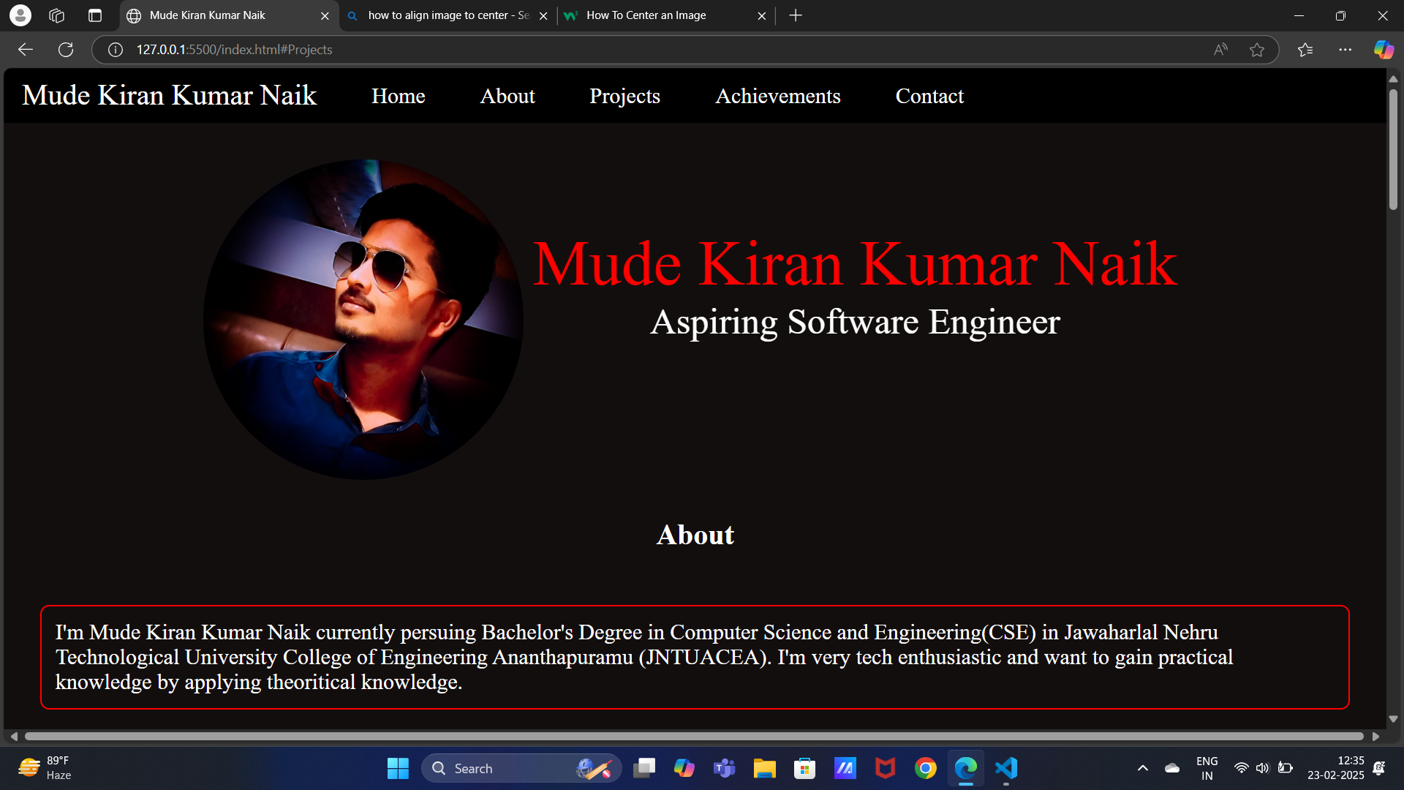Open File Explorer from taskbar
The image size is (1404, 790).
(x=764, y=768)
